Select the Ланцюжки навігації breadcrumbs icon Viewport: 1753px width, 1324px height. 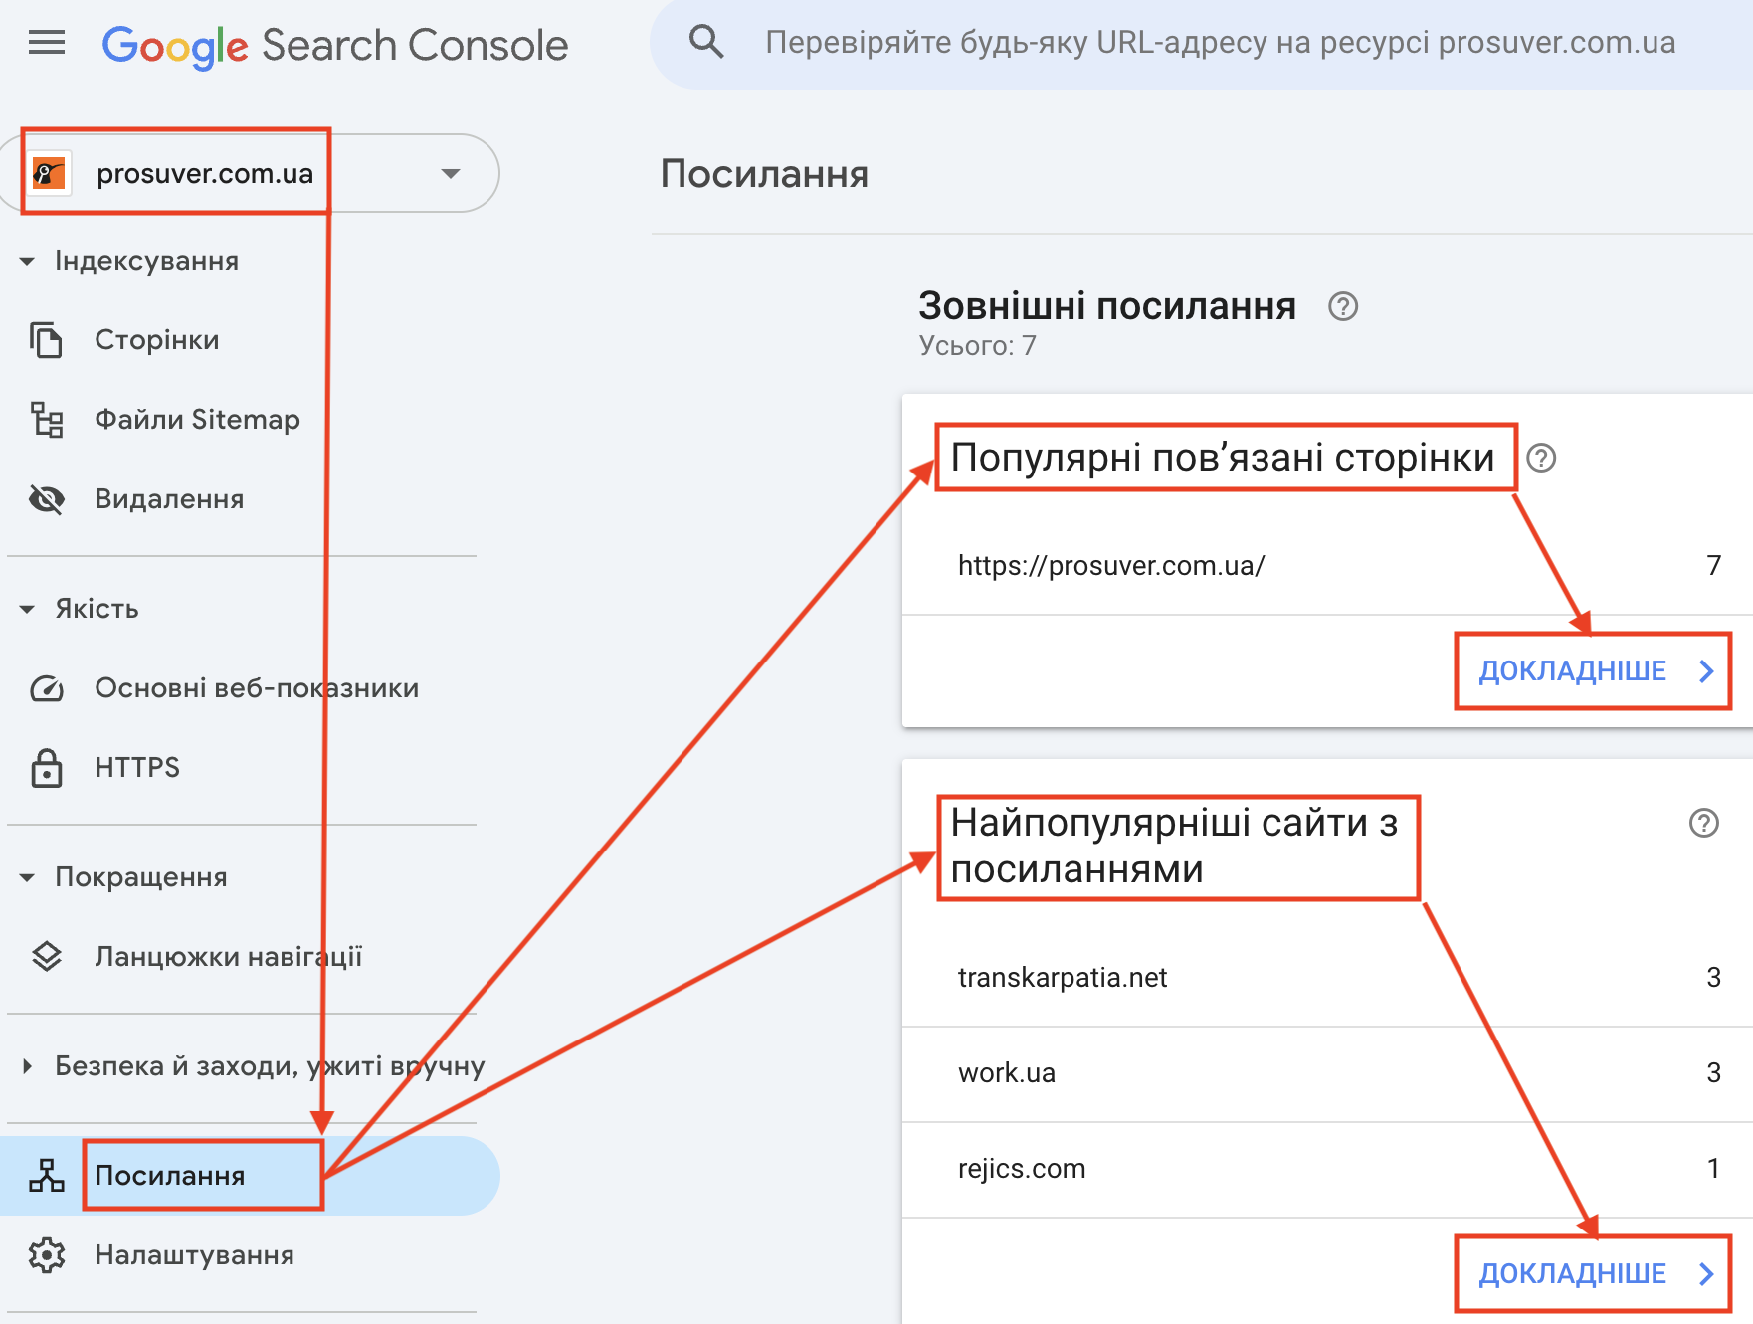pyautogui.click(x=46, y=956)
